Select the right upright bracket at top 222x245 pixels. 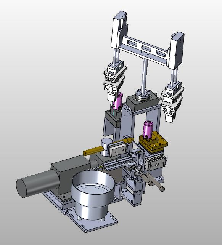176,51
